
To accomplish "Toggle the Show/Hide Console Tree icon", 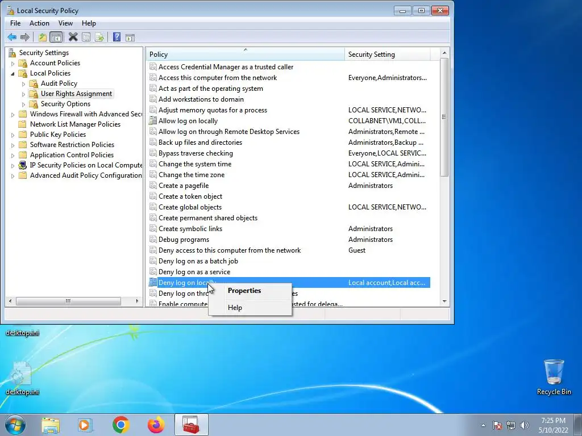I will (56, 37).
